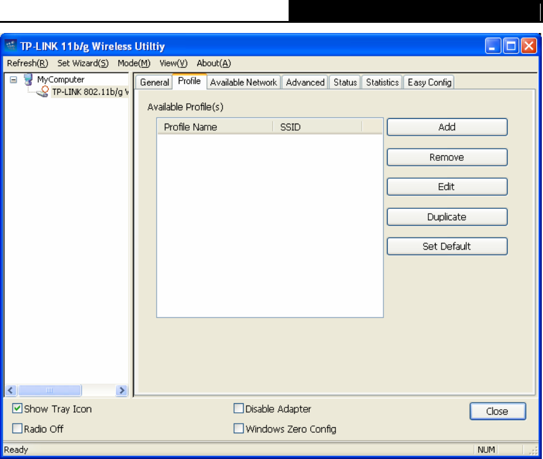Click the Available Profile(s) label
Image resolution: width=543 pixels, height=459 pixels.
click(x=185, y=107)
